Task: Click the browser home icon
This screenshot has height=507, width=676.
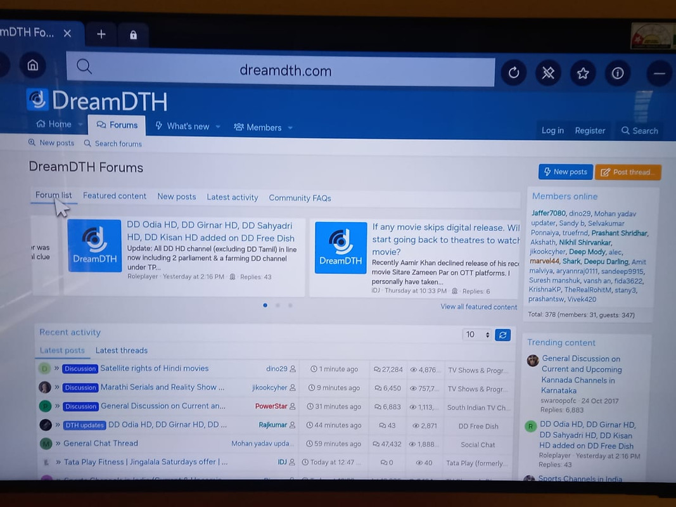Action: (x=33, y=65)
